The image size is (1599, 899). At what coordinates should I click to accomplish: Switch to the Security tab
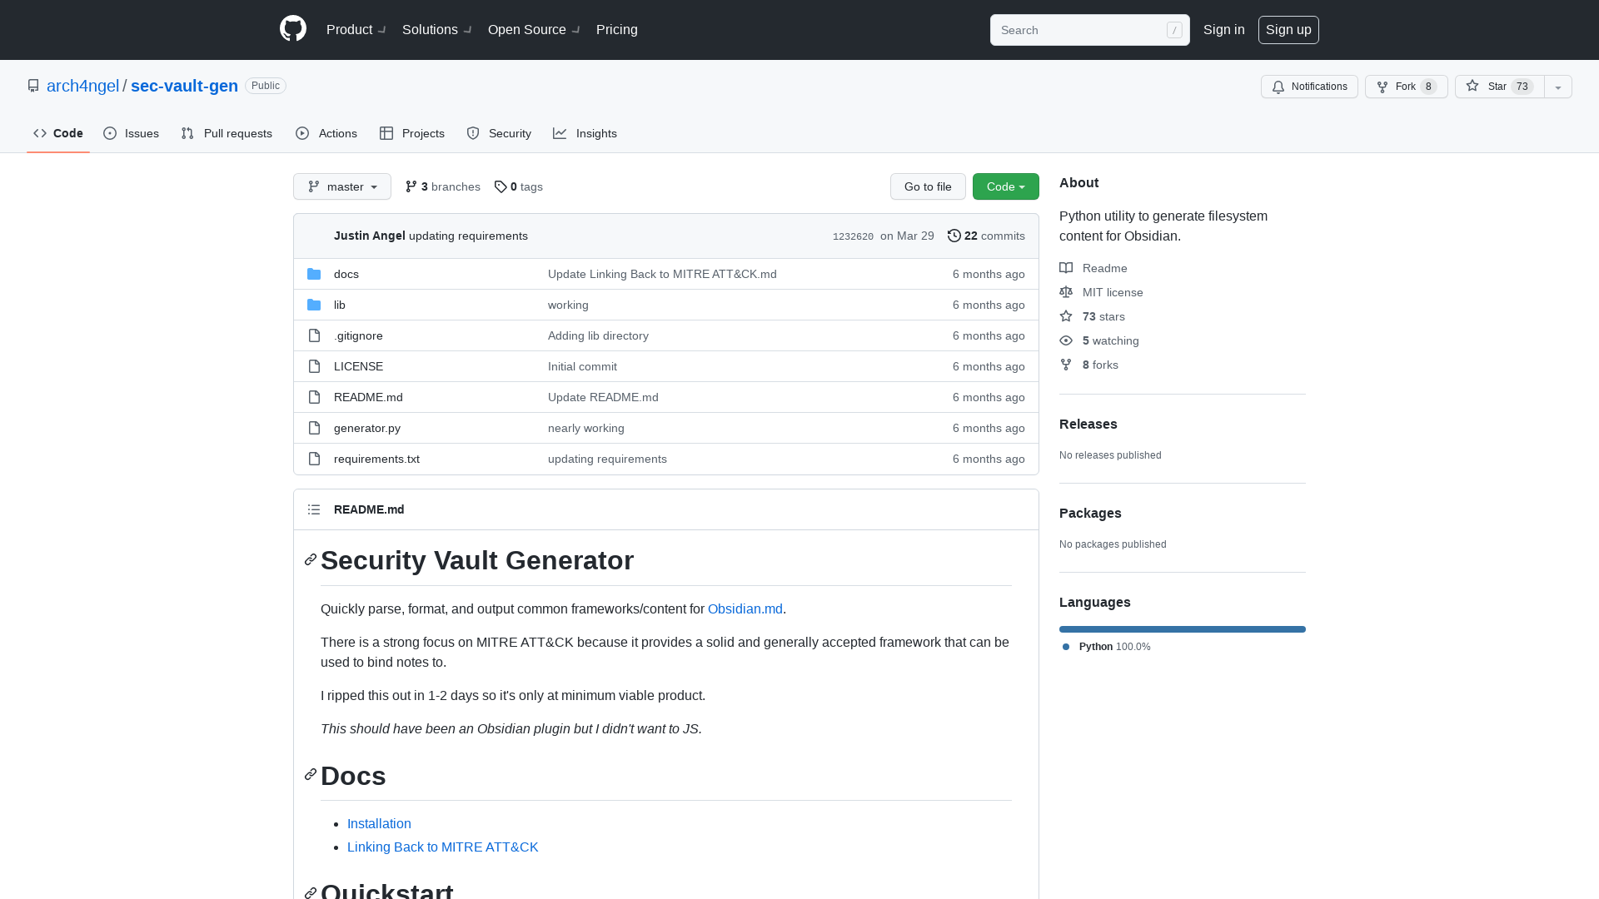[x=499, y=133]
